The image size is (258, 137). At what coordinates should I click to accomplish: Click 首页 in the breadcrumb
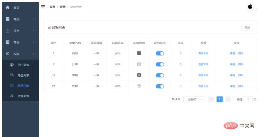point(52,7)
